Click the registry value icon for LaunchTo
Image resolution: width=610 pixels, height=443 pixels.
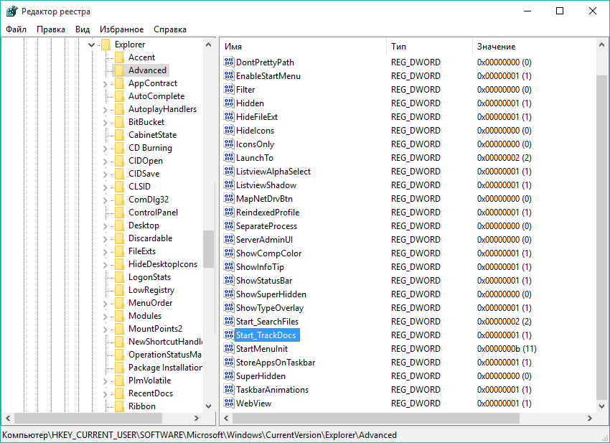point(229,158)
